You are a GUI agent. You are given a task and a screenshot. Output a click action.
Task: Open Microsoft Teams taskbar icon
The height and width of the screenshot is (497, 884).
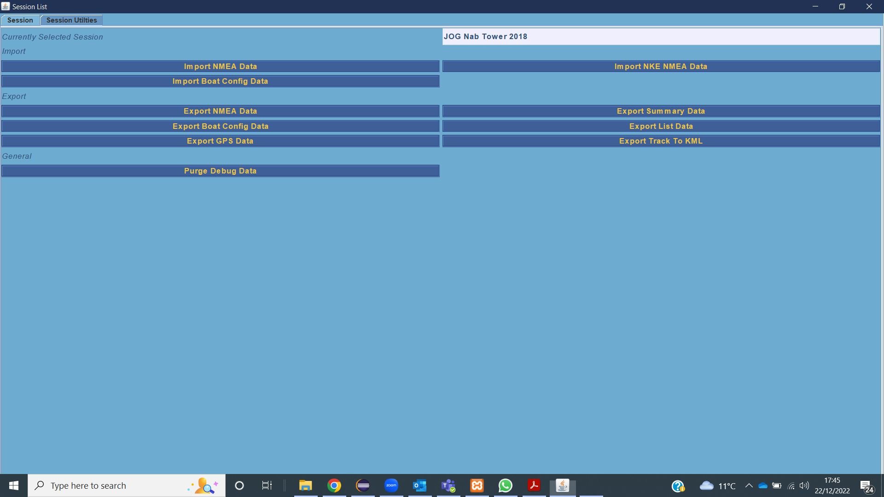(x=448, y=485)
